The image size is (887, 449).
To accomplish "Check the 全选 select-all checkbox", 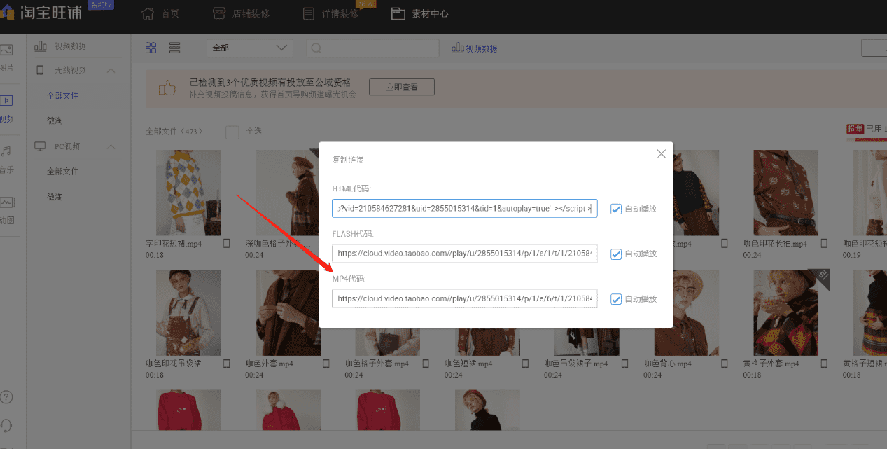I will [x=232, y=131].
